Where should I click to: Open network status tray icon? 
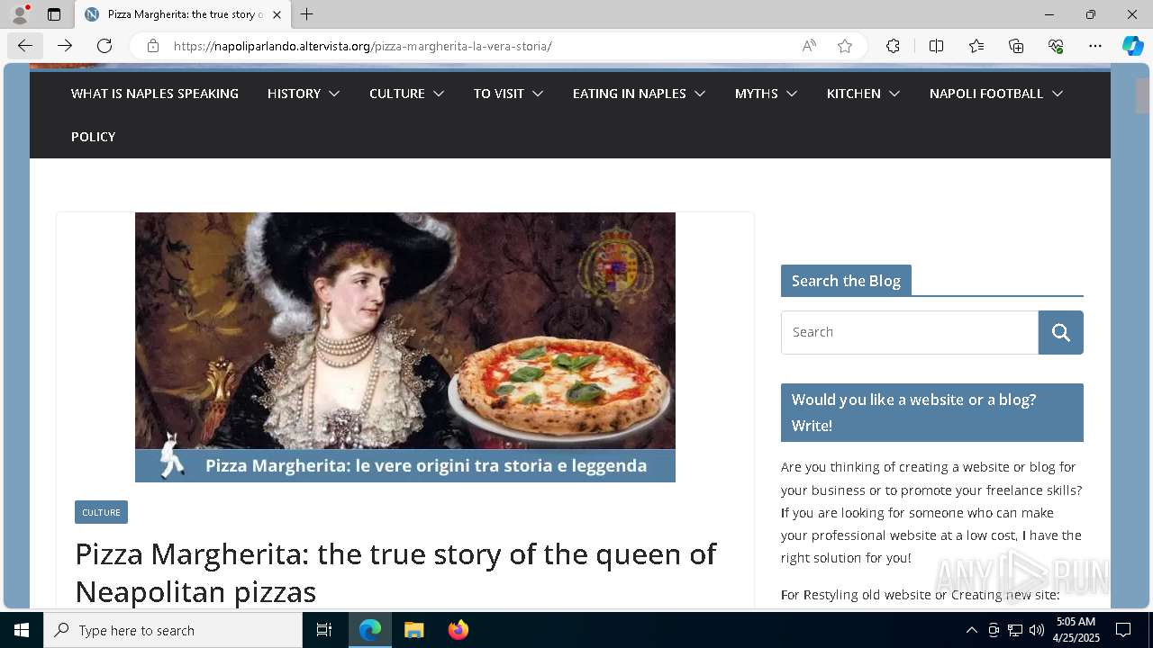click(x=1015, y=630)
